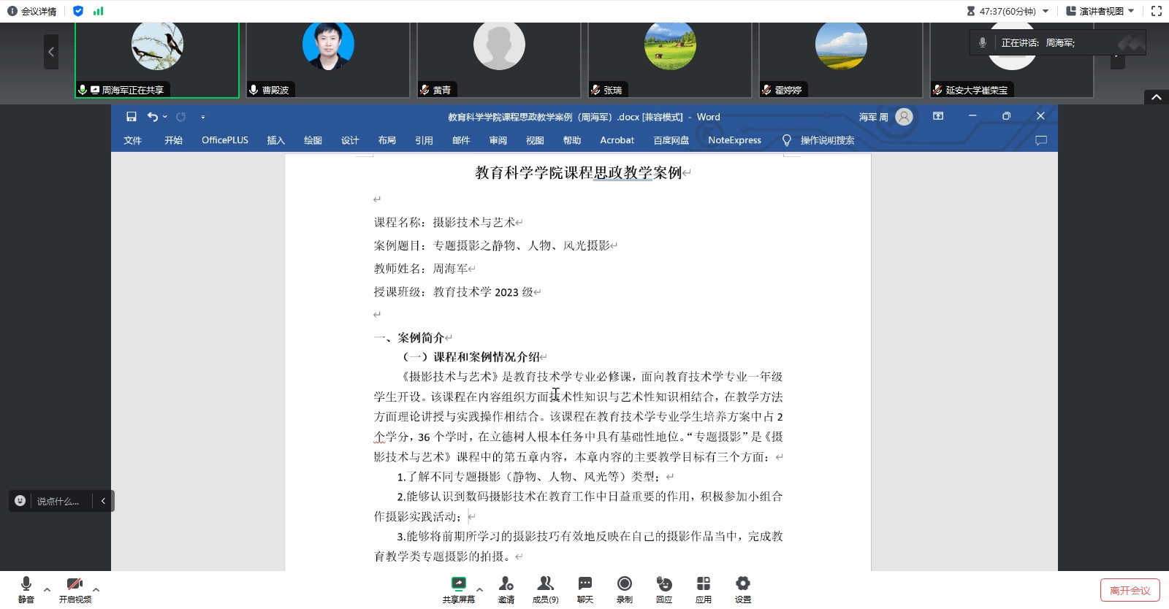
Task: Select 曹殿波 participant video thumbnail
Action: (327, 60)
